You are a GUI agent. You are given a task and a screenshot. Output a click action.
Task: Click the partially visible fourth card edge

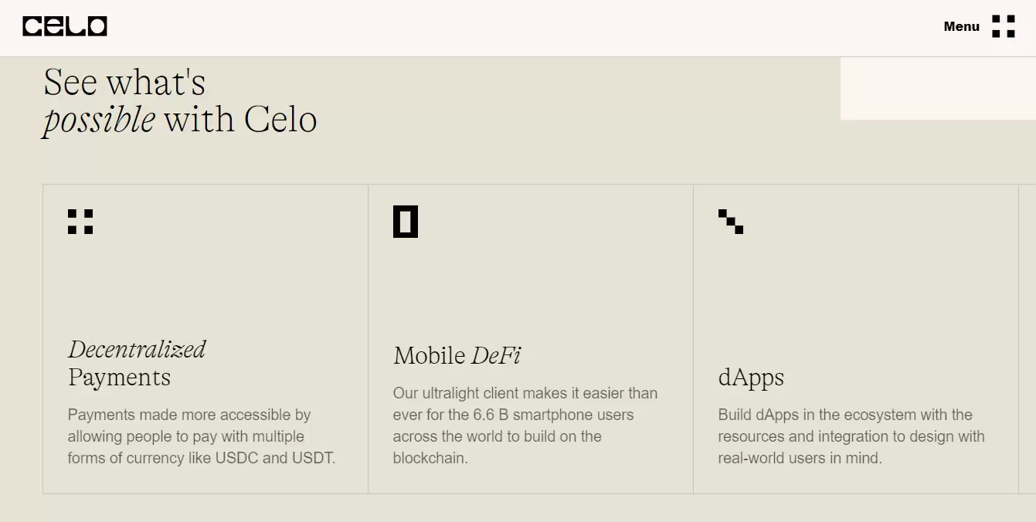[1028, 338]
